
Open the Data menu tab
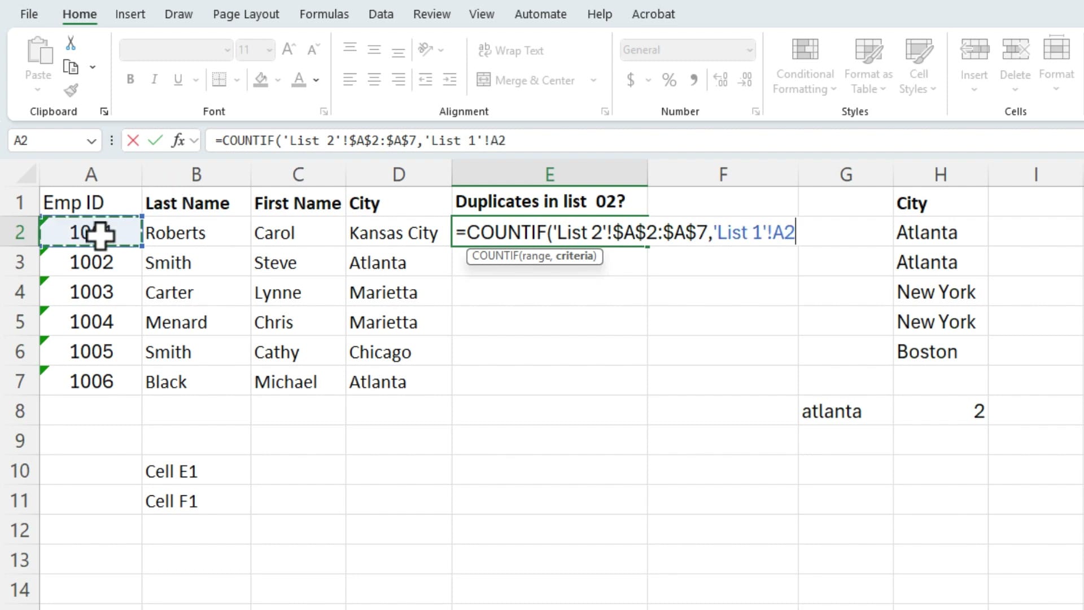[381, 14]
